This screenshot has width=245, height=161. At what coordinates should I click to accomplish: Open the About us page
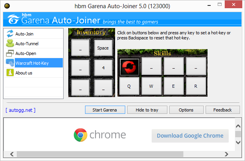click(33, 73)
